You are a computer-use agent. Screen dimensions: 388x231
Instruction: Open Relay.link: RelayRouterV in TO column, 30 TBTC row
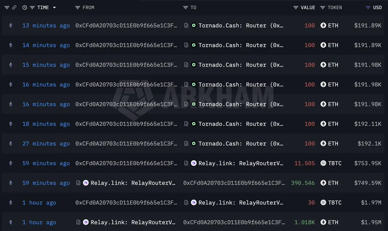pos(241,203)
